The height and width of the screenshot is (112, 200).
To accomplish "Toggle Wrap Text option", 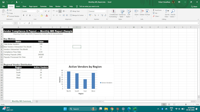I will click(x=75, y=11).
